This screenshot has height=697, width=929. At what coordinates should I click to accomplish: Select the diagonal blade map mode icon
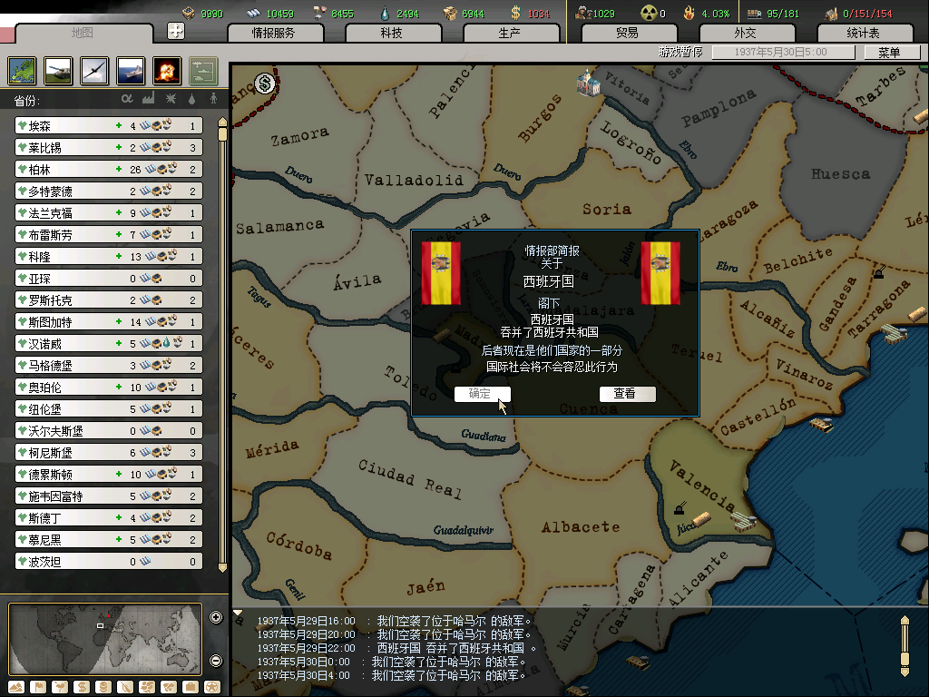[x=125, y=687]
